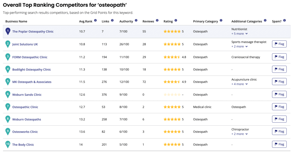Click the info icon next to Spam?
Image resolution: width=292 pixels, height=154 pixels.
coord(285,20)
